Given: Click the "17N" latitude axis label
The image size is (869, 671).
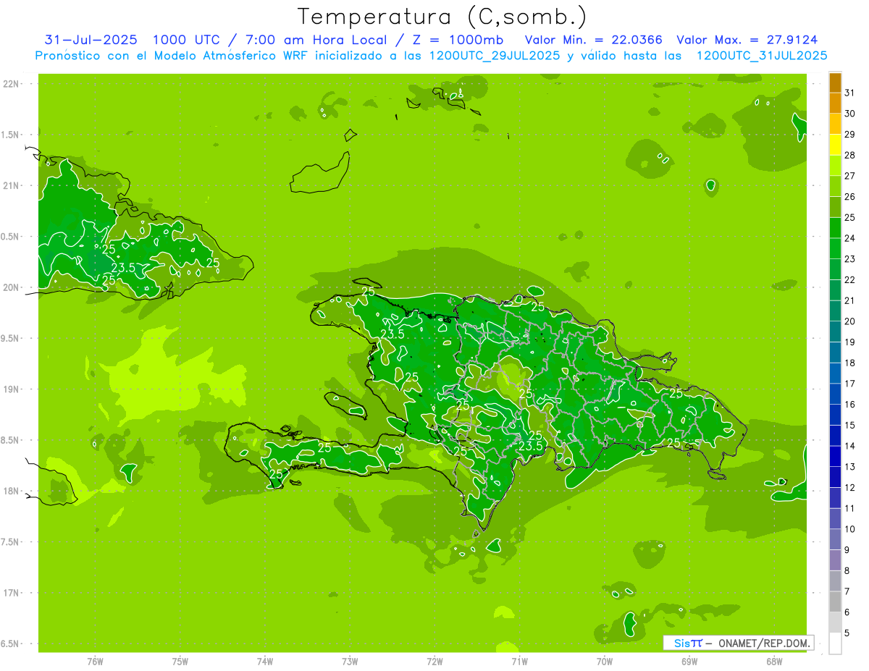Looking at the screenshot, I should pos(11,593).
